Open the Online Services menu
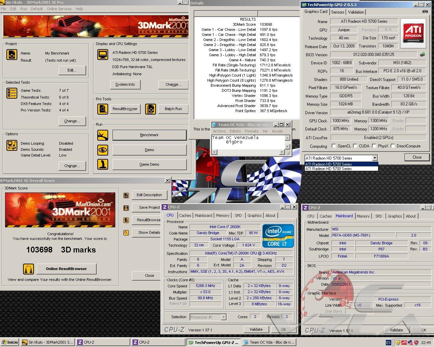This screenshot has width=434, height=347. click(x=59, y=9)
